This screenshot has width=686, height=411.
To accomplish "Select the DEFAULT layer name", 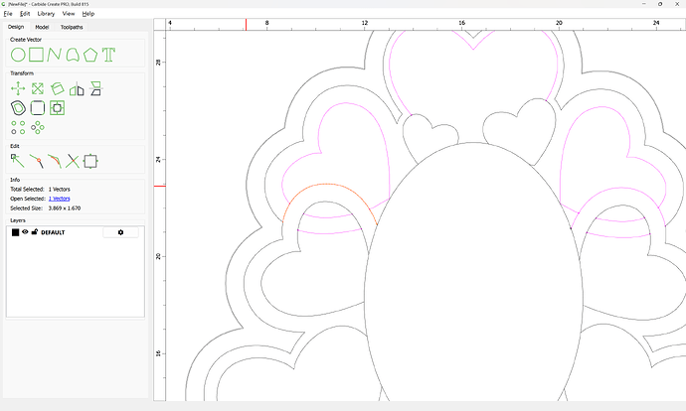I will tap(53, 232).
